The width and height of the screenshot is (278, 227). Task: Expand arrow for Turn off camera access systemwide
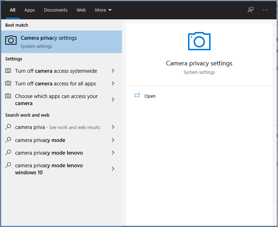tap(113, 71)
